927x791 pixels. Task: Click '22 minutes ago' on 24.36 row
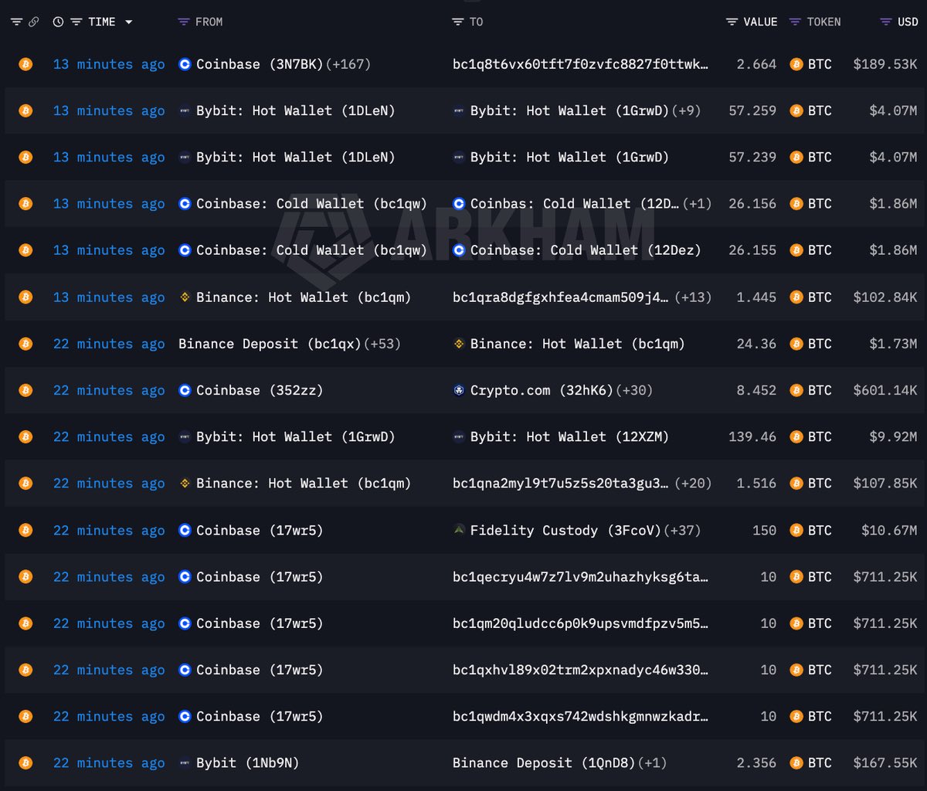[x=109, y=344]
